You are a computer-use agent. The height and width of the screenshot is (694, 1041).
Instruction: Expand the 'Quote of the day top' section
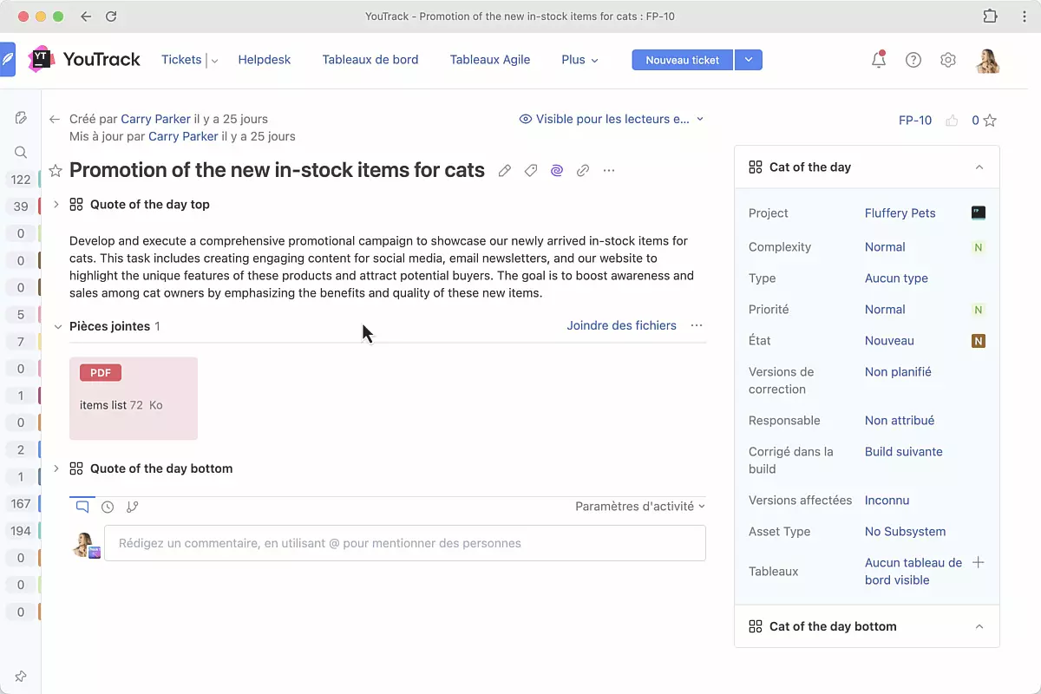56,205
